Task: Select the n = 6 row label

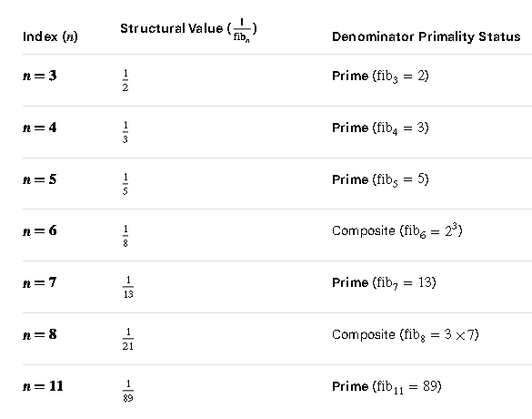Action: coord(40,230)
